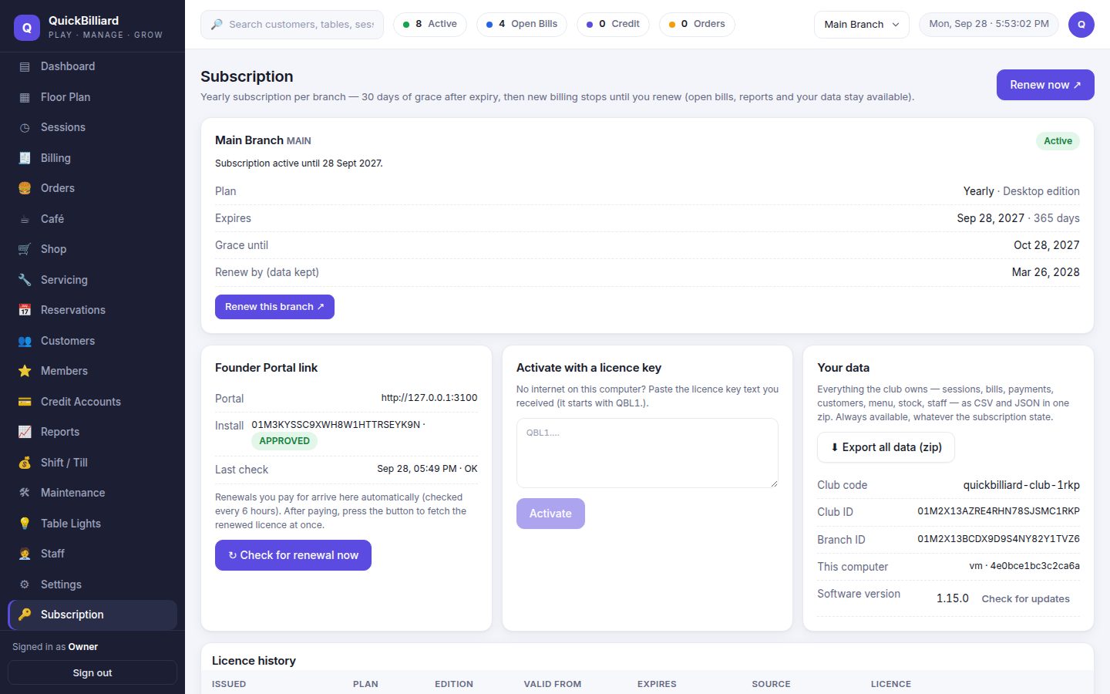Screen dimensions: 1110x694
Task: Click the Orders burger icon
Action: (25, 189)
